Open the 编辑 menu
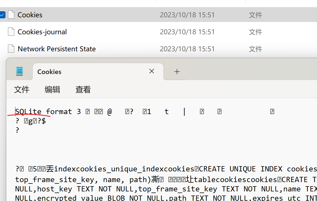Viewport: 317px width, 201px height. point(52,90)
